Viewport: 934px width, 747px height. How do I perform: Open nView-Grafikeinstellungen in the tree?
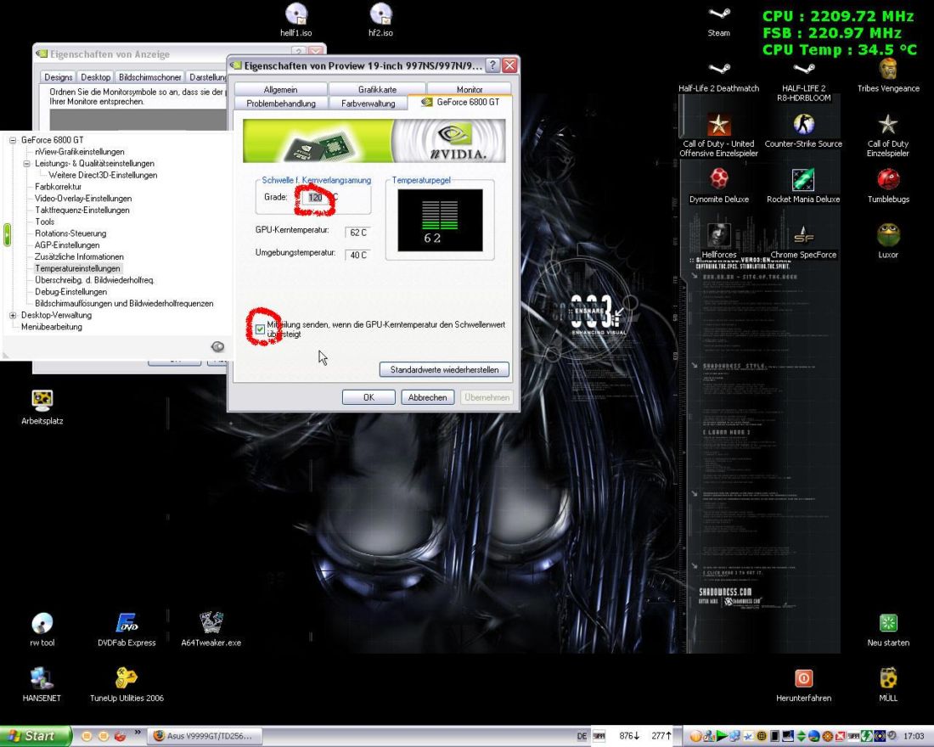[x=79, y=152]
